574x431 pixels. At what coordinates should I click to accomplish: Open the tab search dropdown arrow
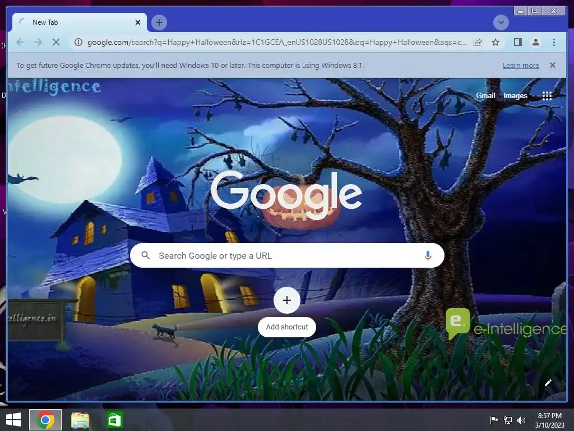point(501,22)
